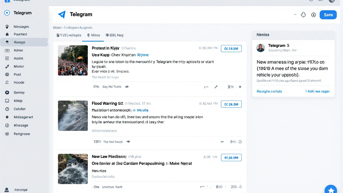This screenshot has height=193, width=343.
Task: Click the Protest in Kiyiv image thumbnail
Action: (73, 60)
